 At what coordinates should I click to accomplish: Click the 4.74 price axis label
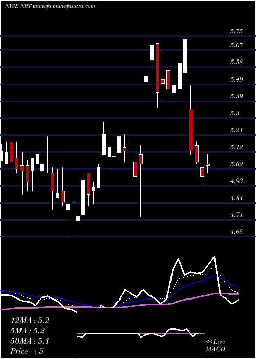pyautogui.click(x=237, y=215)
